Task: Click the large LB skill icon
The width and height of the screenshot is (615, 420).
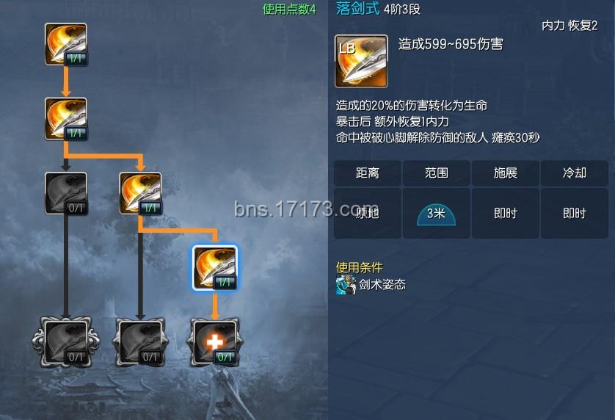Action: (361, 61)
